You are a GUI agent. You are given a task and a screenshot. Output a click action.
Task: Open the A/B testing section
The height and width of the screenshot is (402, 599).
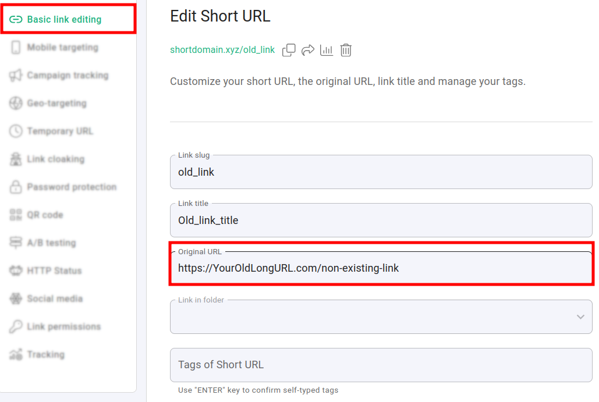51,243
